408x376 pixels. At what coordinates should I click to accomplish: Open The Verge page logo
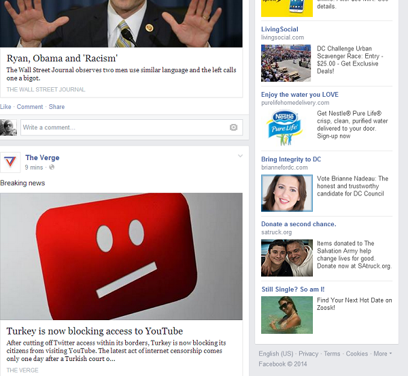tap(10, 162)
